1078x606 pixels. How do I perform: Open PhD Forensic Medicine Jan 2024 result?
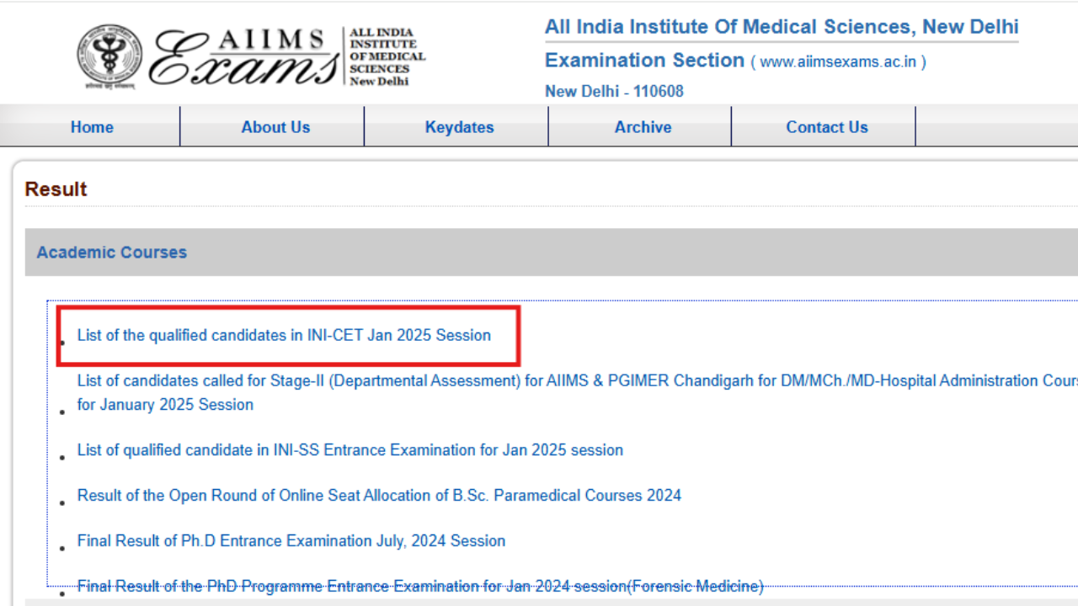420,587
